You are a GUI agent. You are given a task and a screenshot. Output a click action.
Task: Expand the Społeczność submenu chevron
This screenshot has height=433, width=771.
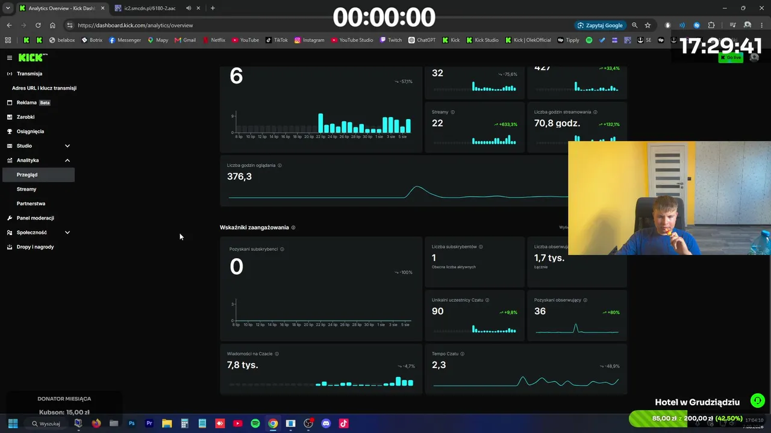click(x=67, y=232)
